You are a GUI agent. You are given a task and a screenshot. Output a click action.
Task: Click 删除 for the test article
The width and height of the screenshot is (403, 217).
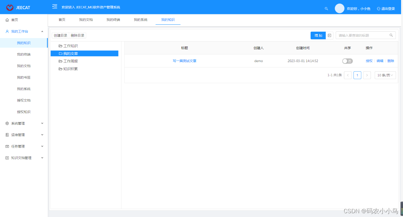[x=391, y=61]
